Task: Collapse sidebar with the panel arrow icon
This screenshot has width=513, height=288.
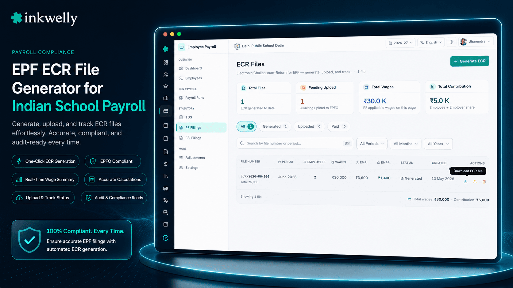Action: pyautogui.click(x=166, y=224)
